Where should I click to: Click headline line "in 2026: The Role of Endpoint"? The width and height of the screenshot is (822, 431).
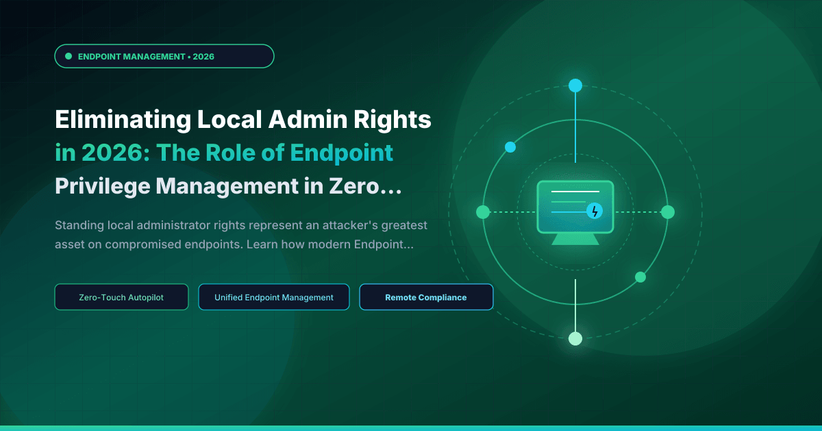(x=224, y=153)
